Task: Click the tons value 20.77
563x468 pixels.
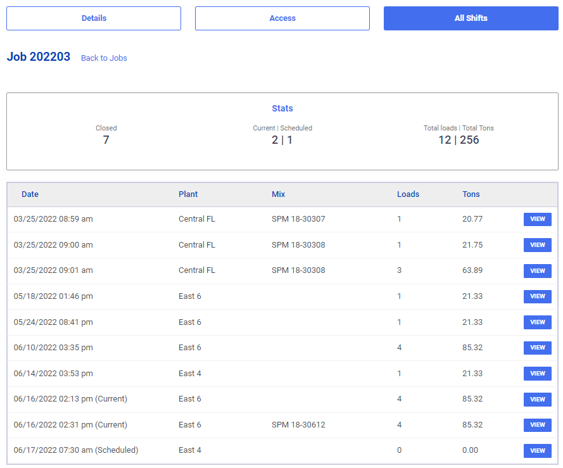Action: tap(472, 219)
